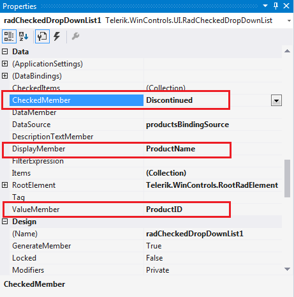This screenshot has width=294, height=297.
Task: Select the Categorized view icon
Action: click(9, 36)
